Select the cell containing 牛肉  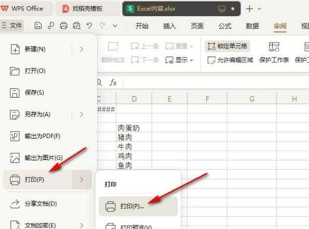pyautogui.click(x=134, y=146)
